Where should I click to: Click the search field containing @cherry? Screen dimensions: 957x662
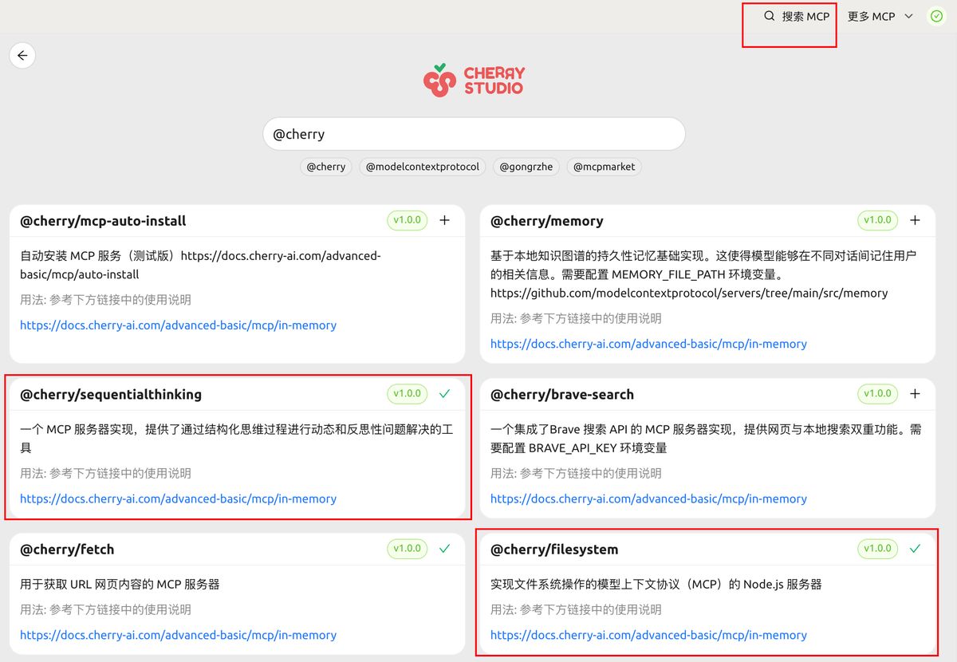coord(474,134)
